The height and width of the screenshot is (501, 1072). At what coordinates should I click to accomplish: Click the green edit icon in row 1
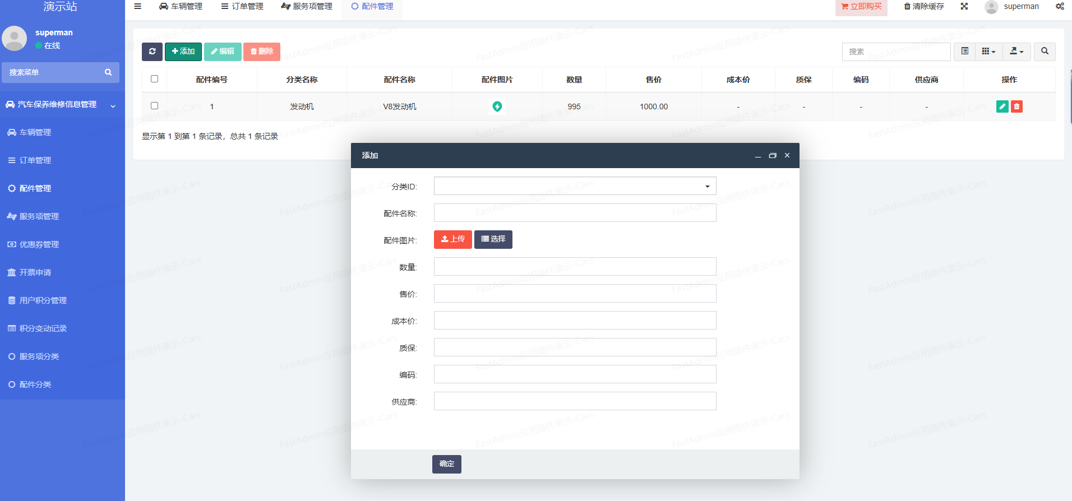coord(1002,106)
